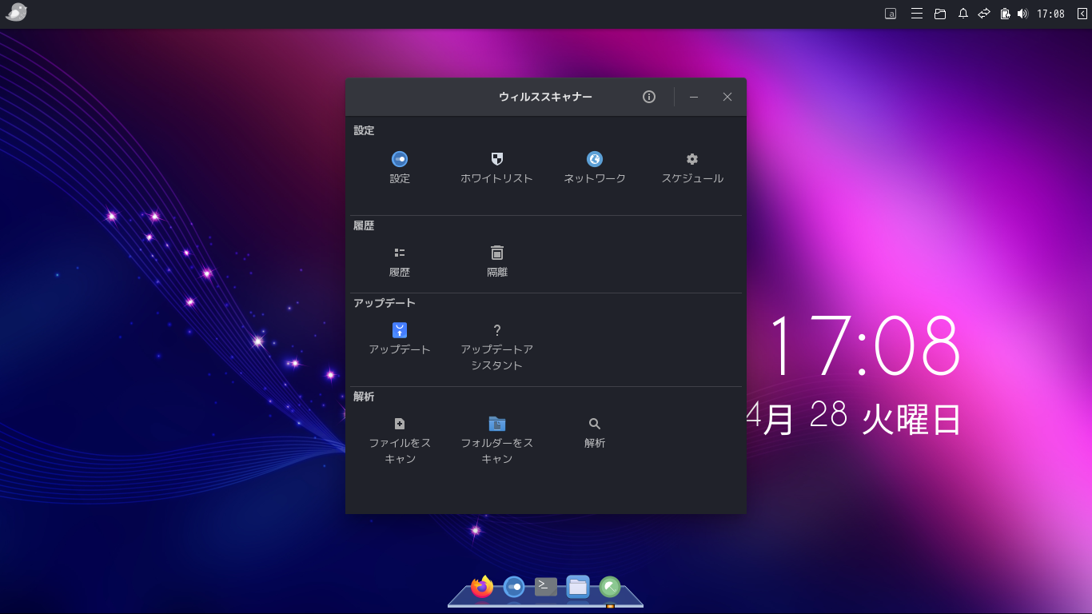
Task: Open the terminal from the dock
Action: point(546,587)
